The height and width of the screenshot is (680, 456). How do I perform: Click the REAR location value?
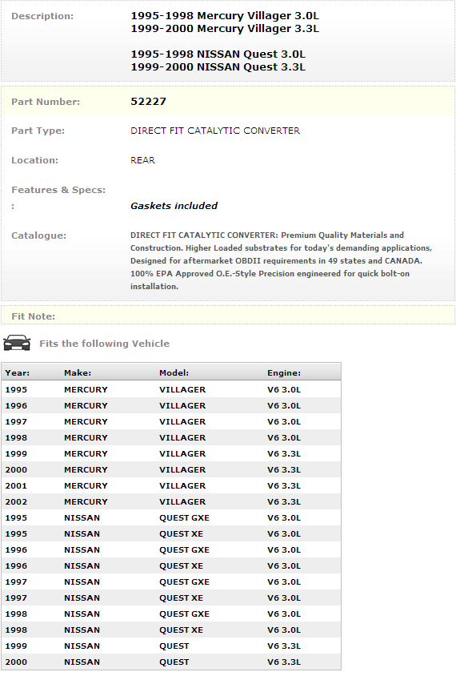(x=142, y=160)
